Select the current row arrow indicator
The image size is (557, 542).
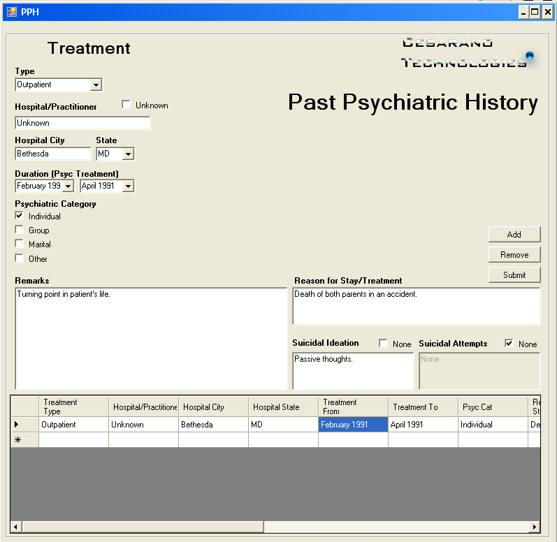17,425
